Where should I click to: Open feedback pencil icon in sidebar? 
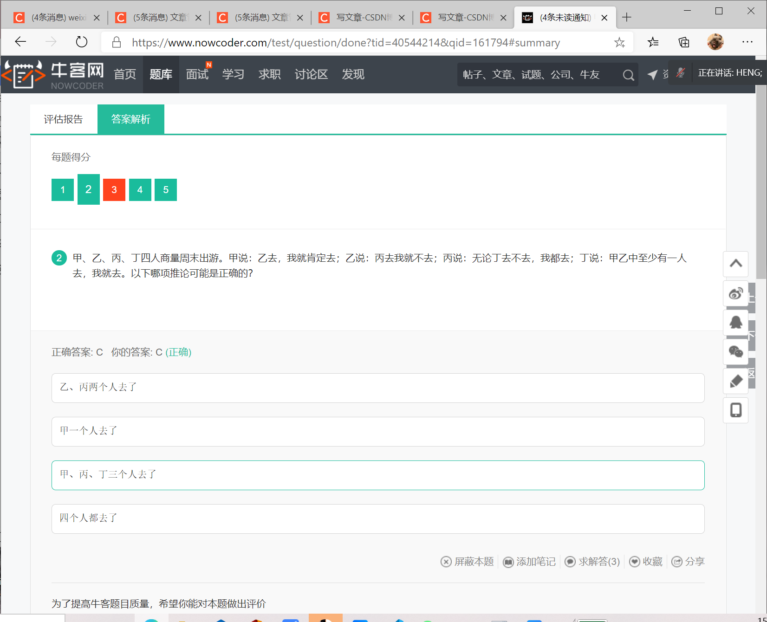[x=736, y=381]
